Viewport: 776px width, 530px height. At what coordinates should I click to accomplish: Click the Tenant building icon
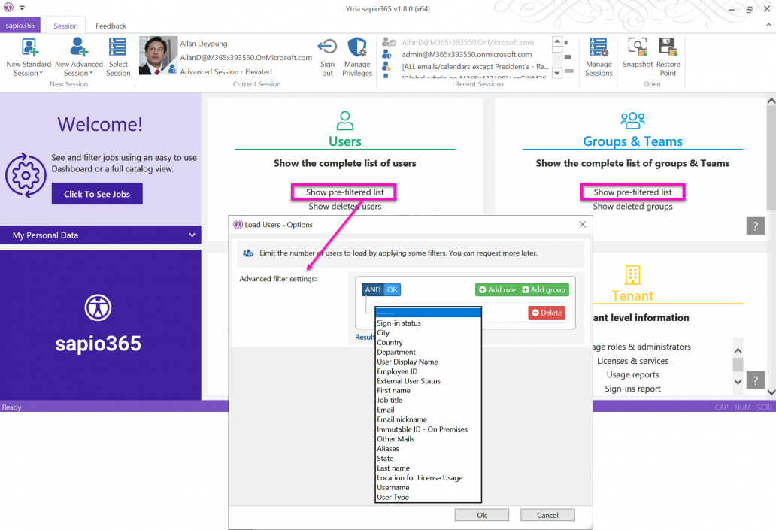point(632,275)
